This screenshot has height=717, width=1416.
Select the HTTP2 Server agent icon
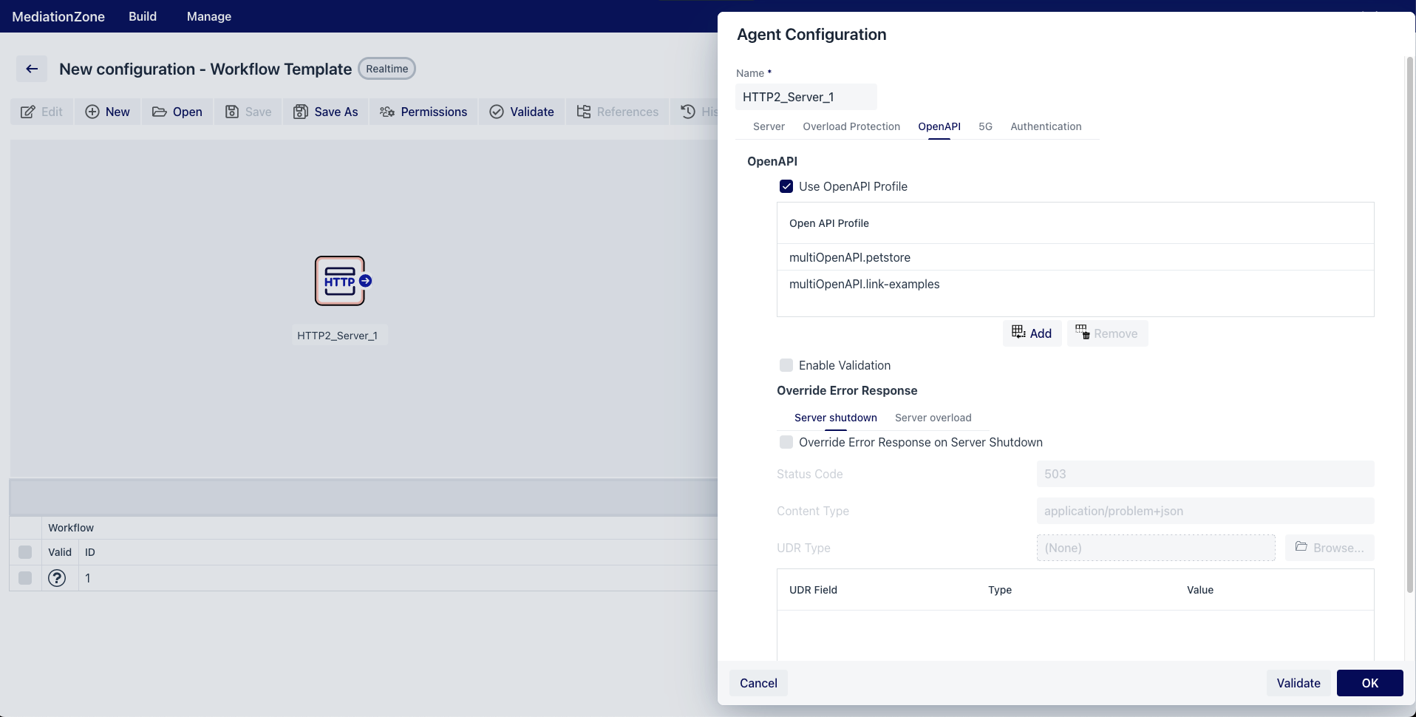(x=341, y=281)
